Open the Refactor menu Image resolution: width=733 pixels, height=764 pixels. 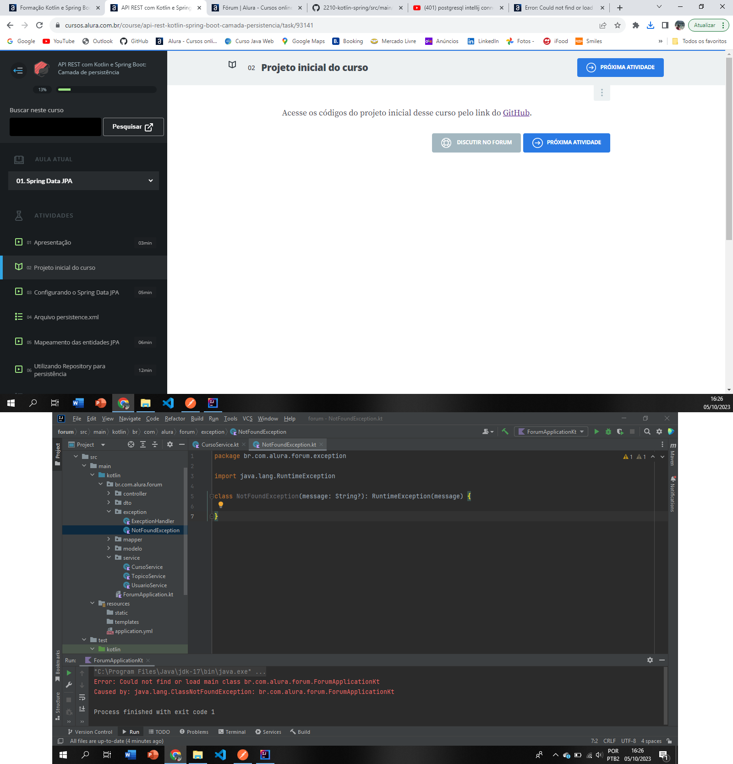[175, 419]
